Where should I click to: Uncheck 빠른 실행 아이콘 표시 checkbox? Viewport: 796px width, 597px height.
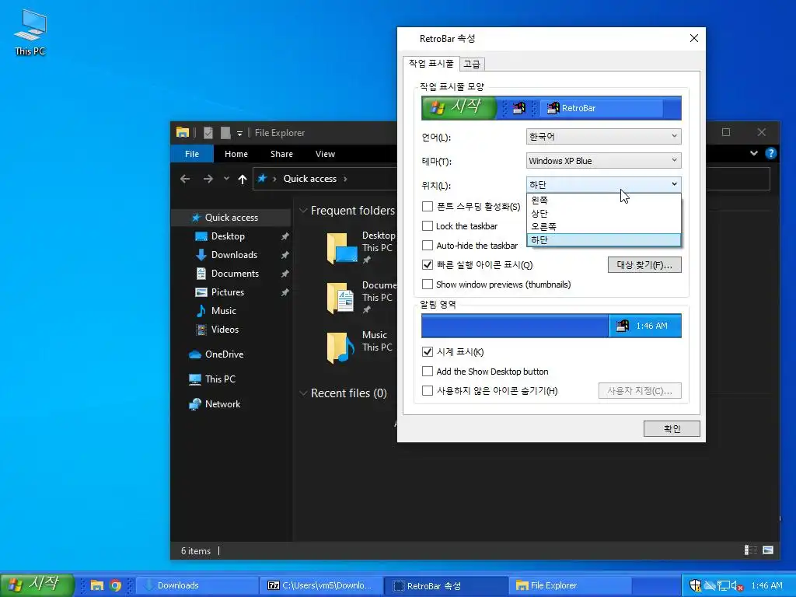click(428, 264)
